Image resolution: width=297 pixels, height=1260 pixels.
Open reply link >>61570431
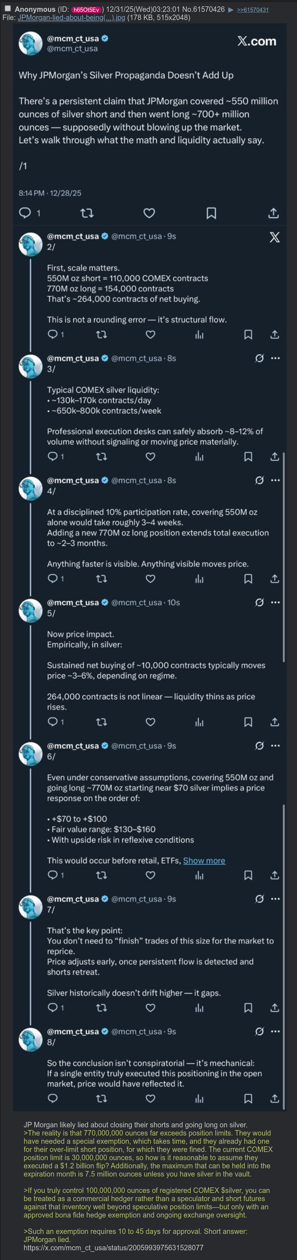[252, 10]
